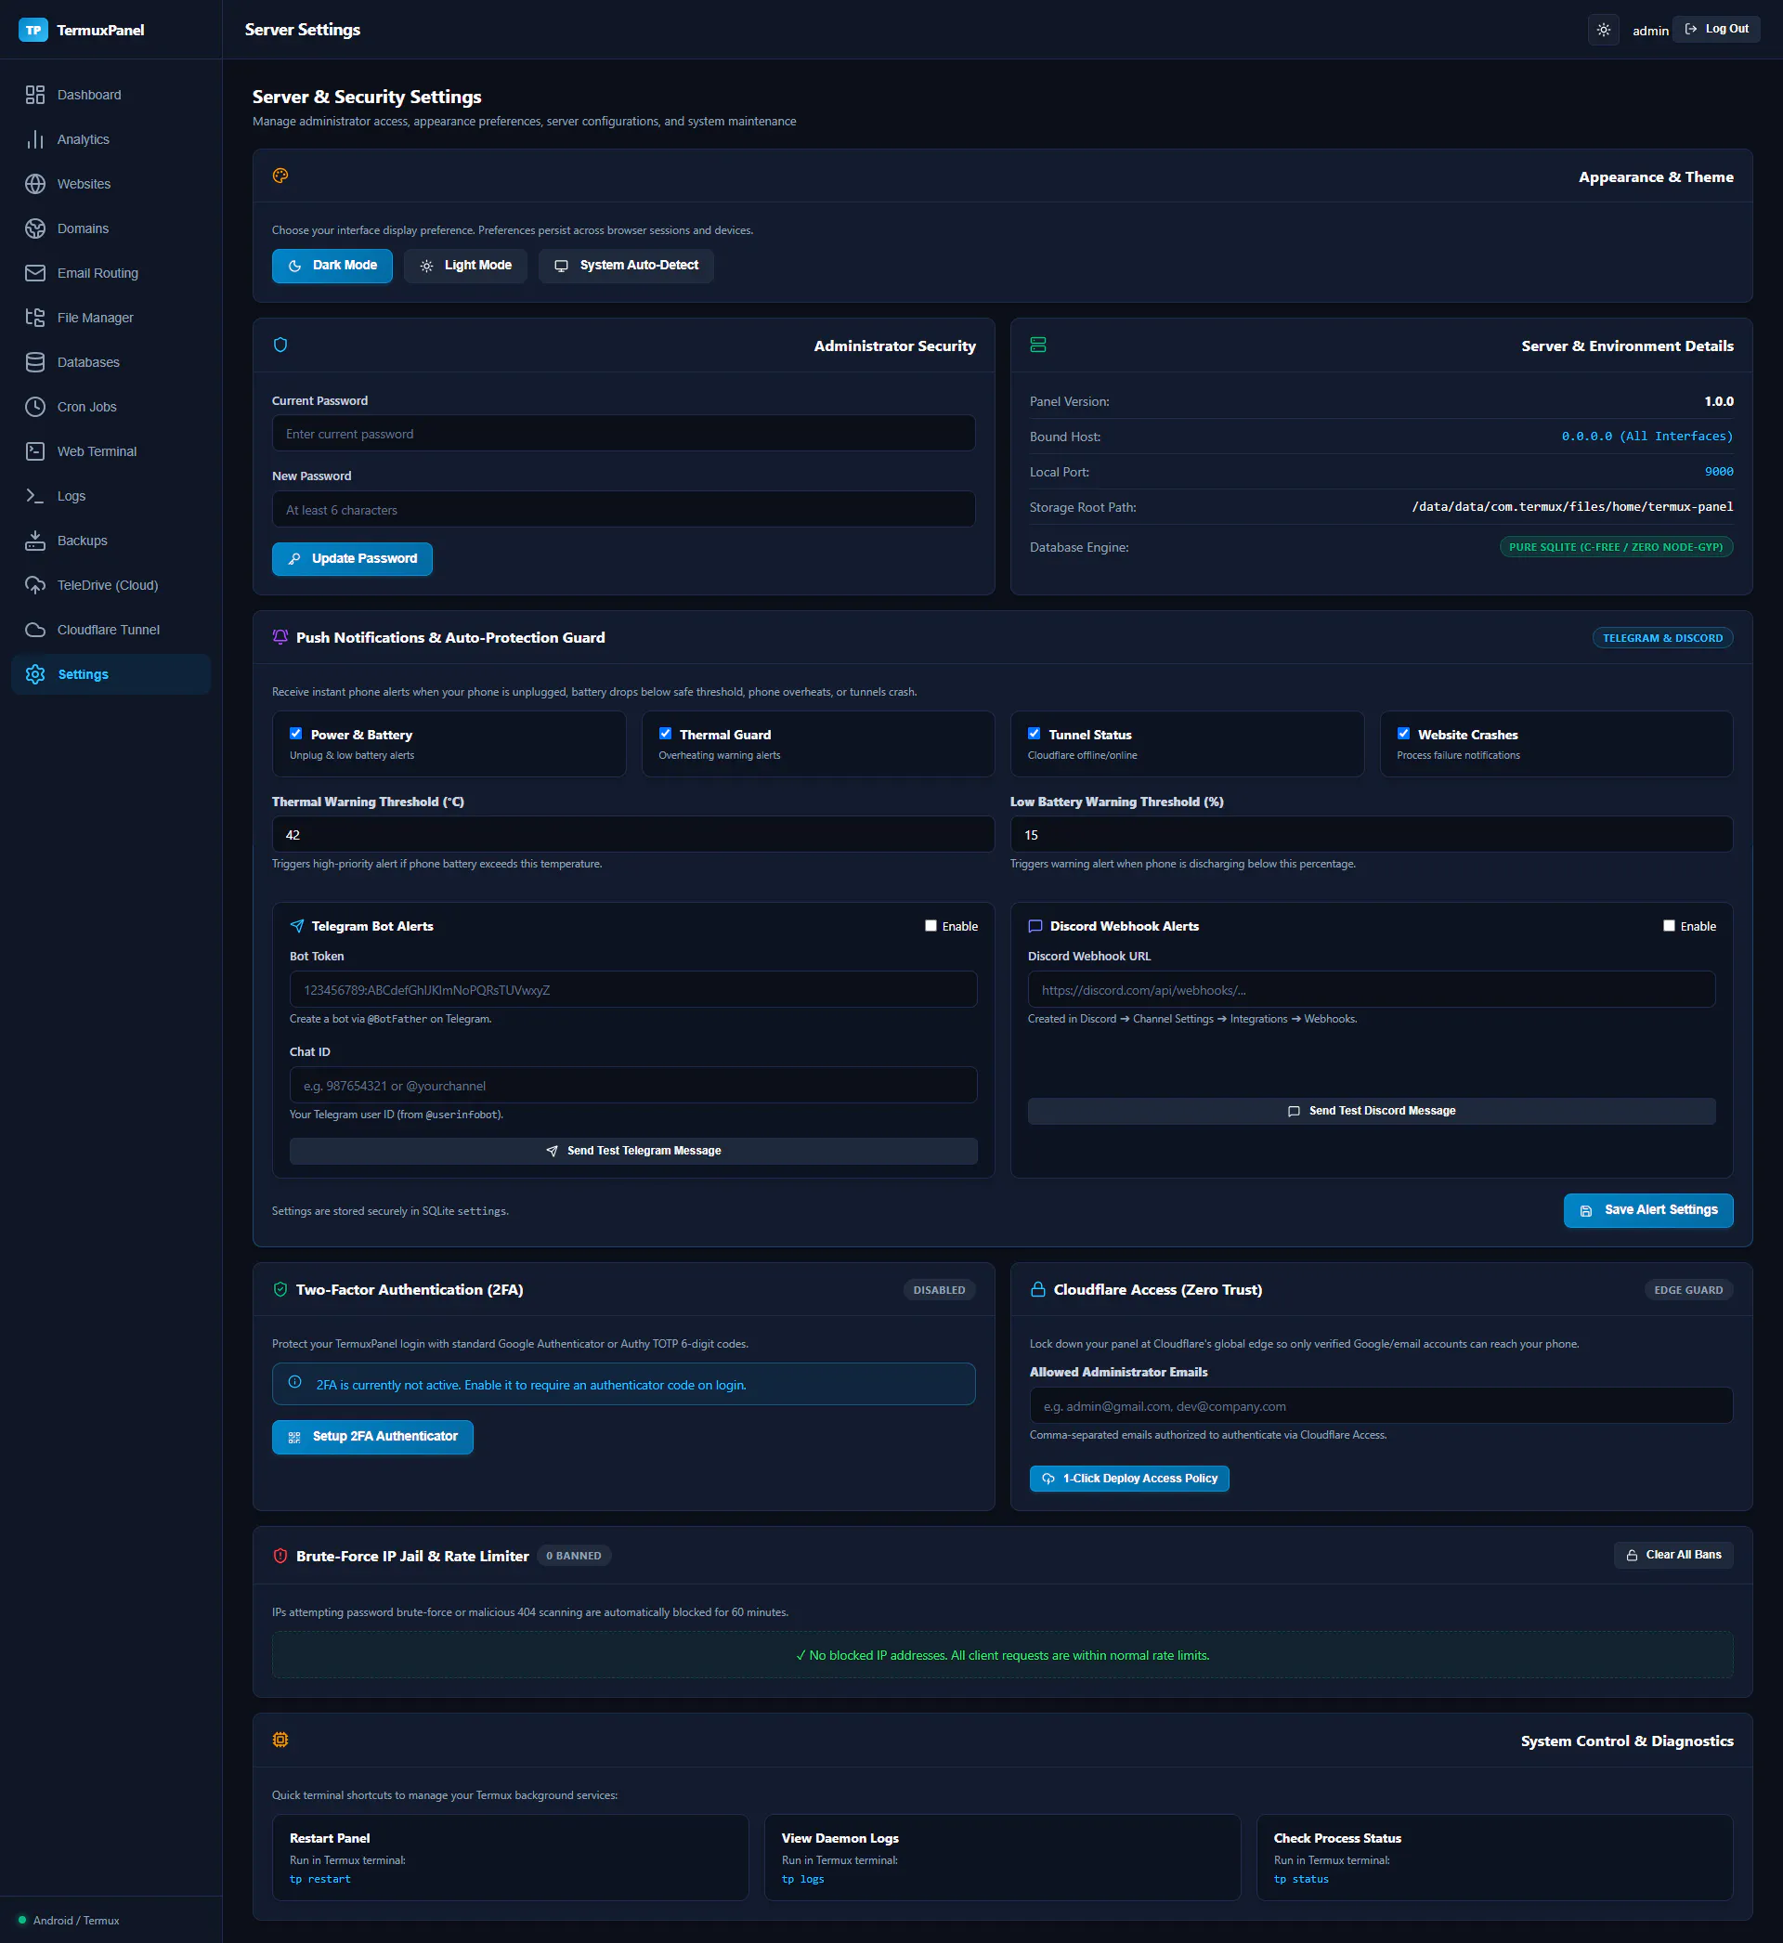1783x1943 pixels.
Task: Choose System Auto-Detect theme
Action: (x=626, y=266)
